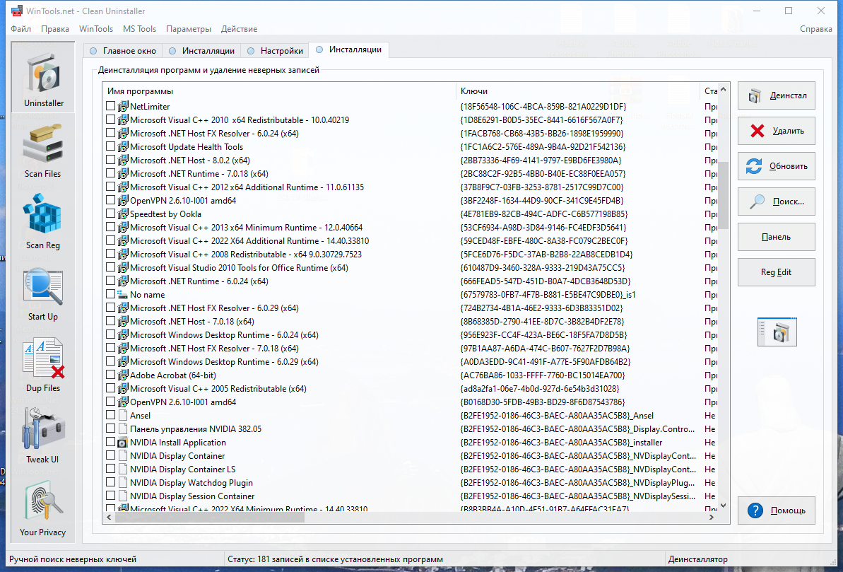Click the No name entry icon
The height and width of the screenshot is (572, 843).
(122, 295)
